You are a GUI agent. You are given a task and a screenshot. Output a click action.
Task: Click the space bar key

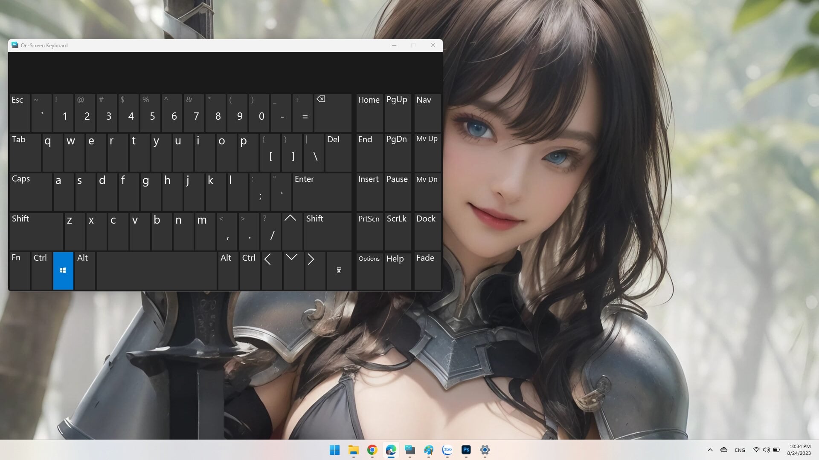[157, 270]
